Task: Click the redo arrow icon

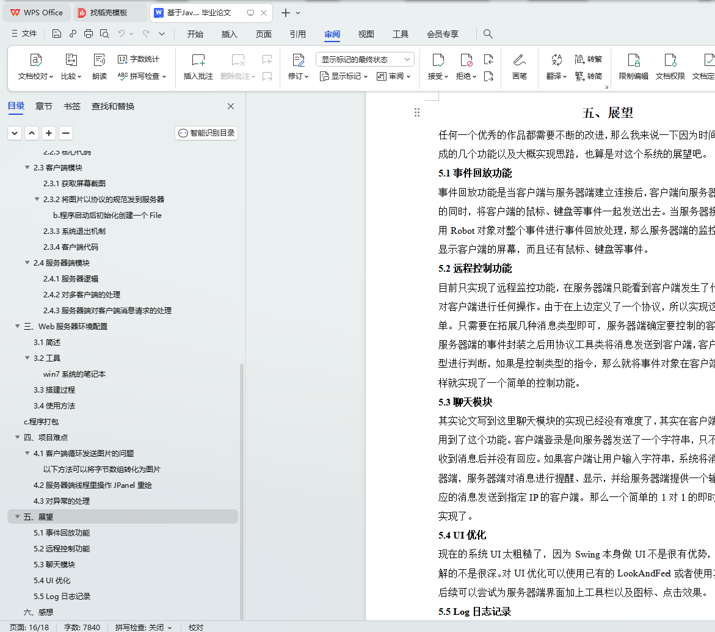Action: click(146, 34)
